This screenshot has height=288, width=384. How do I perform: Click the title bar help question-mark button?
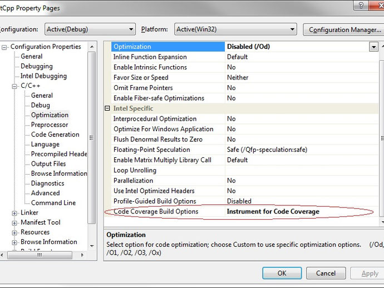[361, 6]
